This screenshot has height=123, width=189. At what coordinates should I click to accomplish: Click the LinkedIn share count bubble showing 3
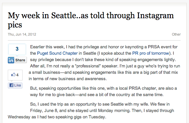(x=17, y=49)
